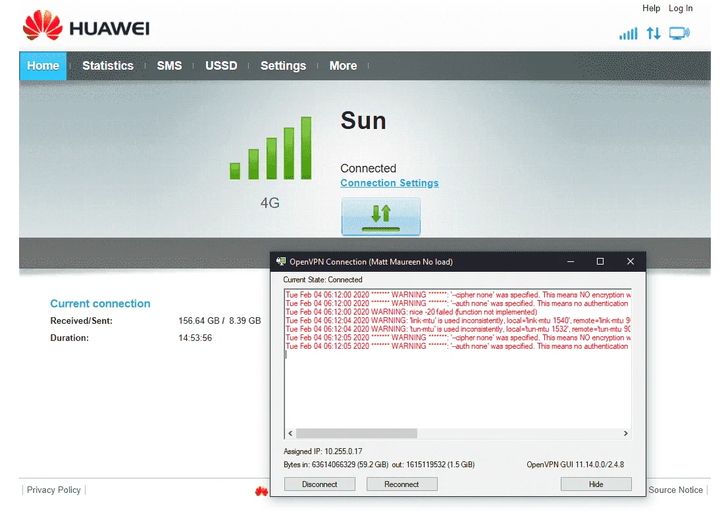Click the Hide button in OpenVPN
Image resolution: width=724 pixels, height=514 pixels.
point(596,484)
